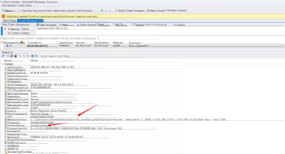The height and width of the screenshot is (154, 285).
Task: Expand message 41 row in the grid
Action: point(5,46)
